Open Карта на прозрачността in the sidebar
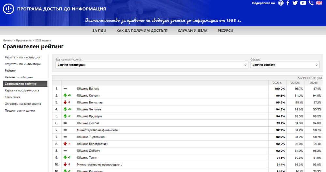The height and width of the screenshot is (172, 326). pyautogui.click(x=22, y=90)
